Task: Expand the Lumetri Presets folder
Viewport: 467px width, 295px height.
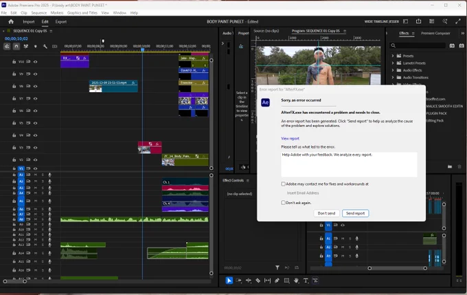Action: [393, 63]
